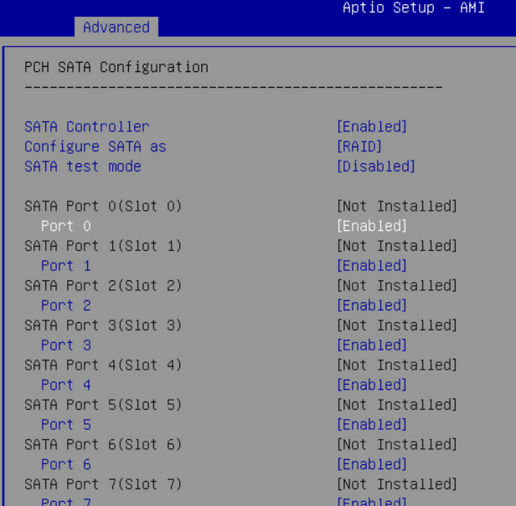Viewport: 516px width, 506px height.
Task: Select Configure SATA as option label
Action: pyautogui.click(x=95, y=147)
